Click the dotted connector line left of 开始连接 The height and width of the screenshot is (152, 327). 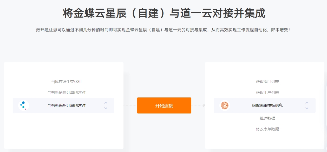tap(130, 105)
